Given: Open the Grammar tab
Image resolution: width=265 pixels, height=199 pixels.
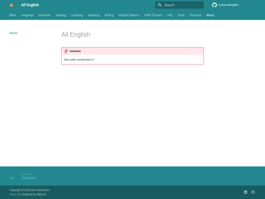Looking at the screenshot, I should coord(45,15).
